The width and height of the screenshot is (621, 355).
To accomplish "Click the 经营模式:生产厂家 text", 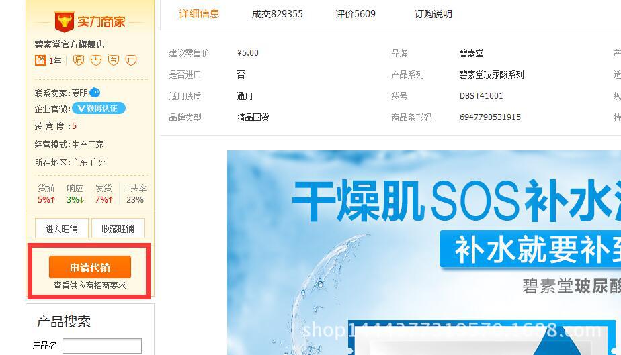I will 69,144.
